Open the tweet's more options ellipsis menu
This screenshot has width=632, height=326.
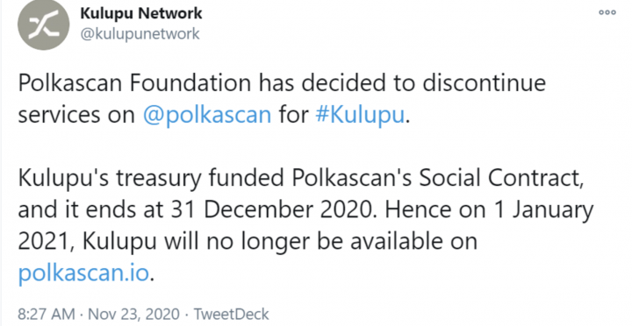(607, 12)
